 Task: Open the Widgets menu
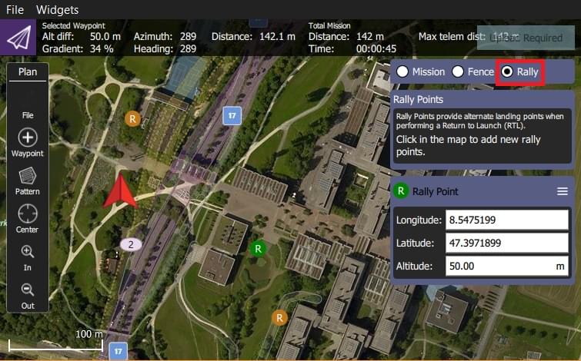pos(57,10)
